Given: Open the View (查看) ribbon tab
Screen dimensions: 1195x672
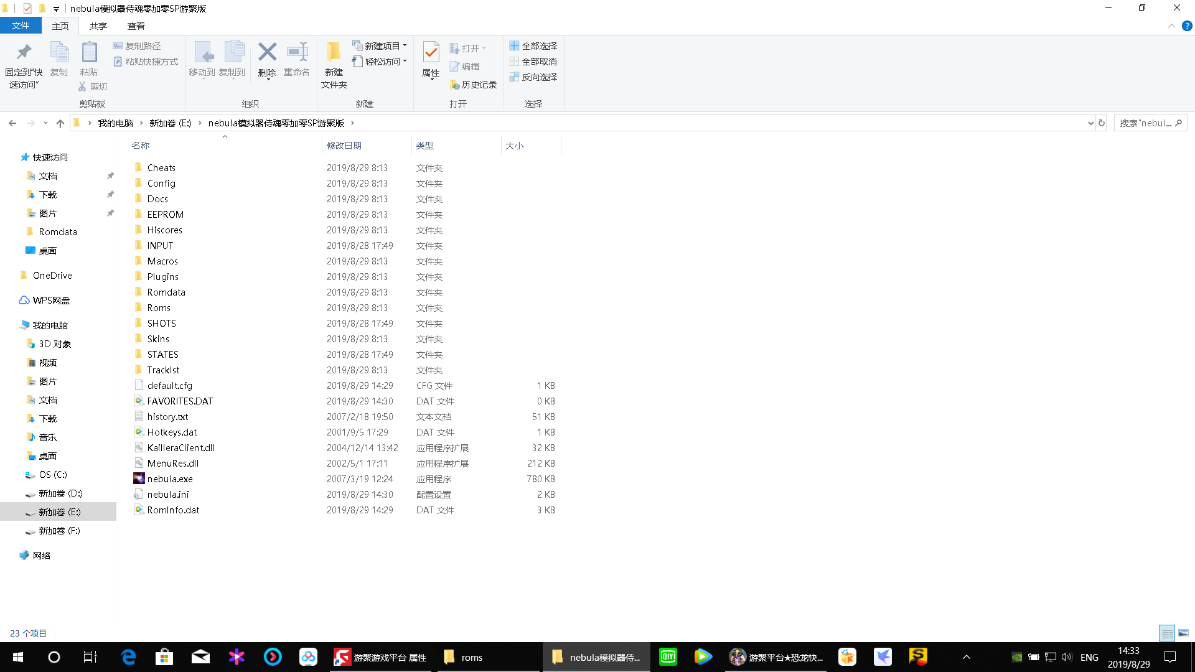Looking at the screenshot, I should point(136,26).
